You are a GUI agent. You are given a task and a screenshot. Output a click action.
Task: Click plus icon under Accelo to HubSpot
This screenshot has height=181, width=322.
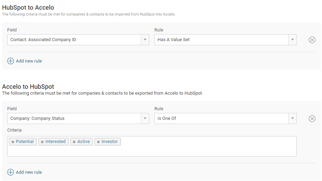click(10, 172)
